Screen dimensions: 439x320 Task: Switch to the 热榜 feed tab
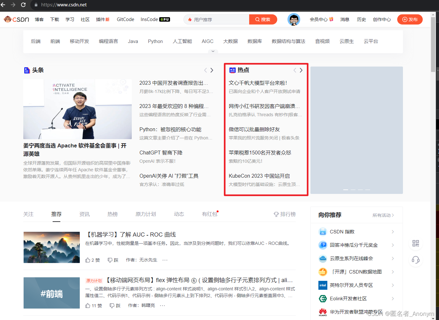113,214
